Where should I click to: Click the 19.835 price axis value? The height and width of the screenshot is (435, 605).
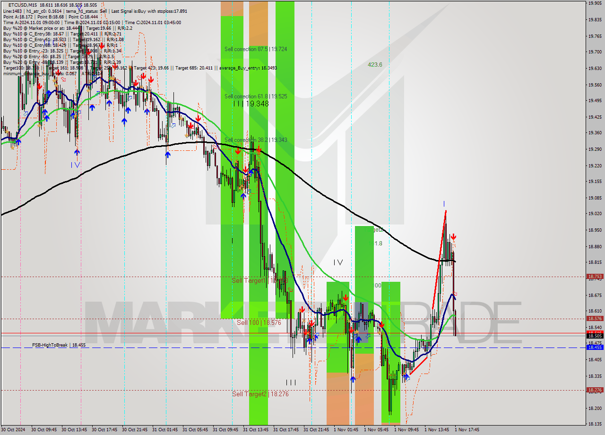594,20
